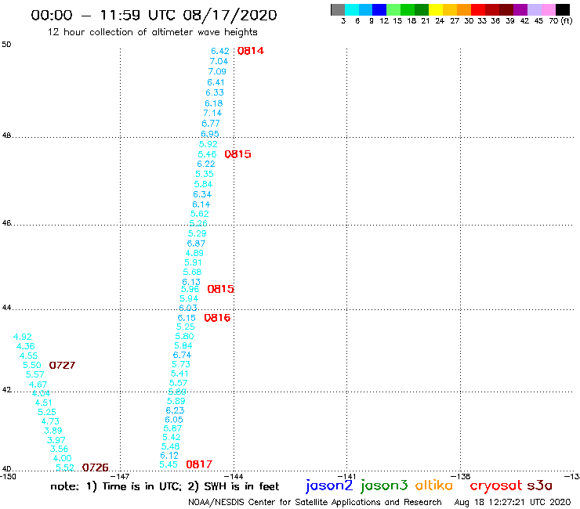Click the Aug 18 12:27:21 timestamp
The height and width of the screenshot is (509, 580).
[x=513, y=502]
